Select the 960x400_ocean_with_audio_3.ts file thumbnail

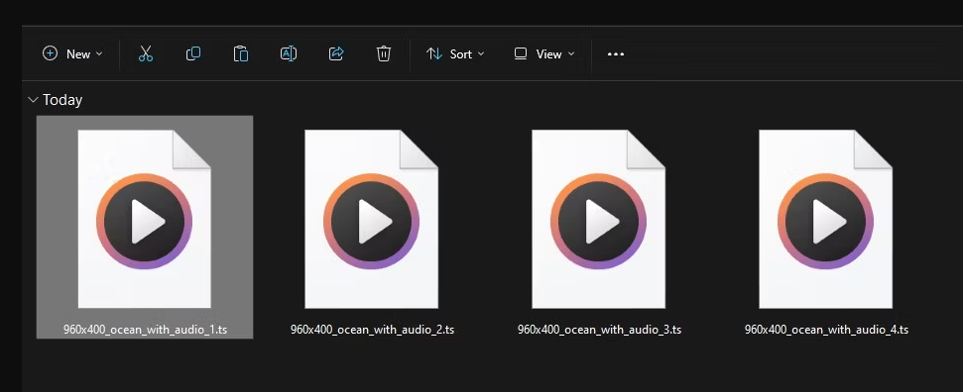pos(598,219)
